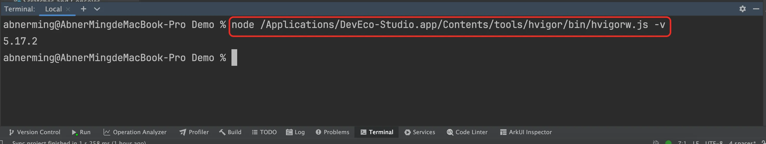
Task: Open a new terminal session tab
Action: (x=84, y=9)
